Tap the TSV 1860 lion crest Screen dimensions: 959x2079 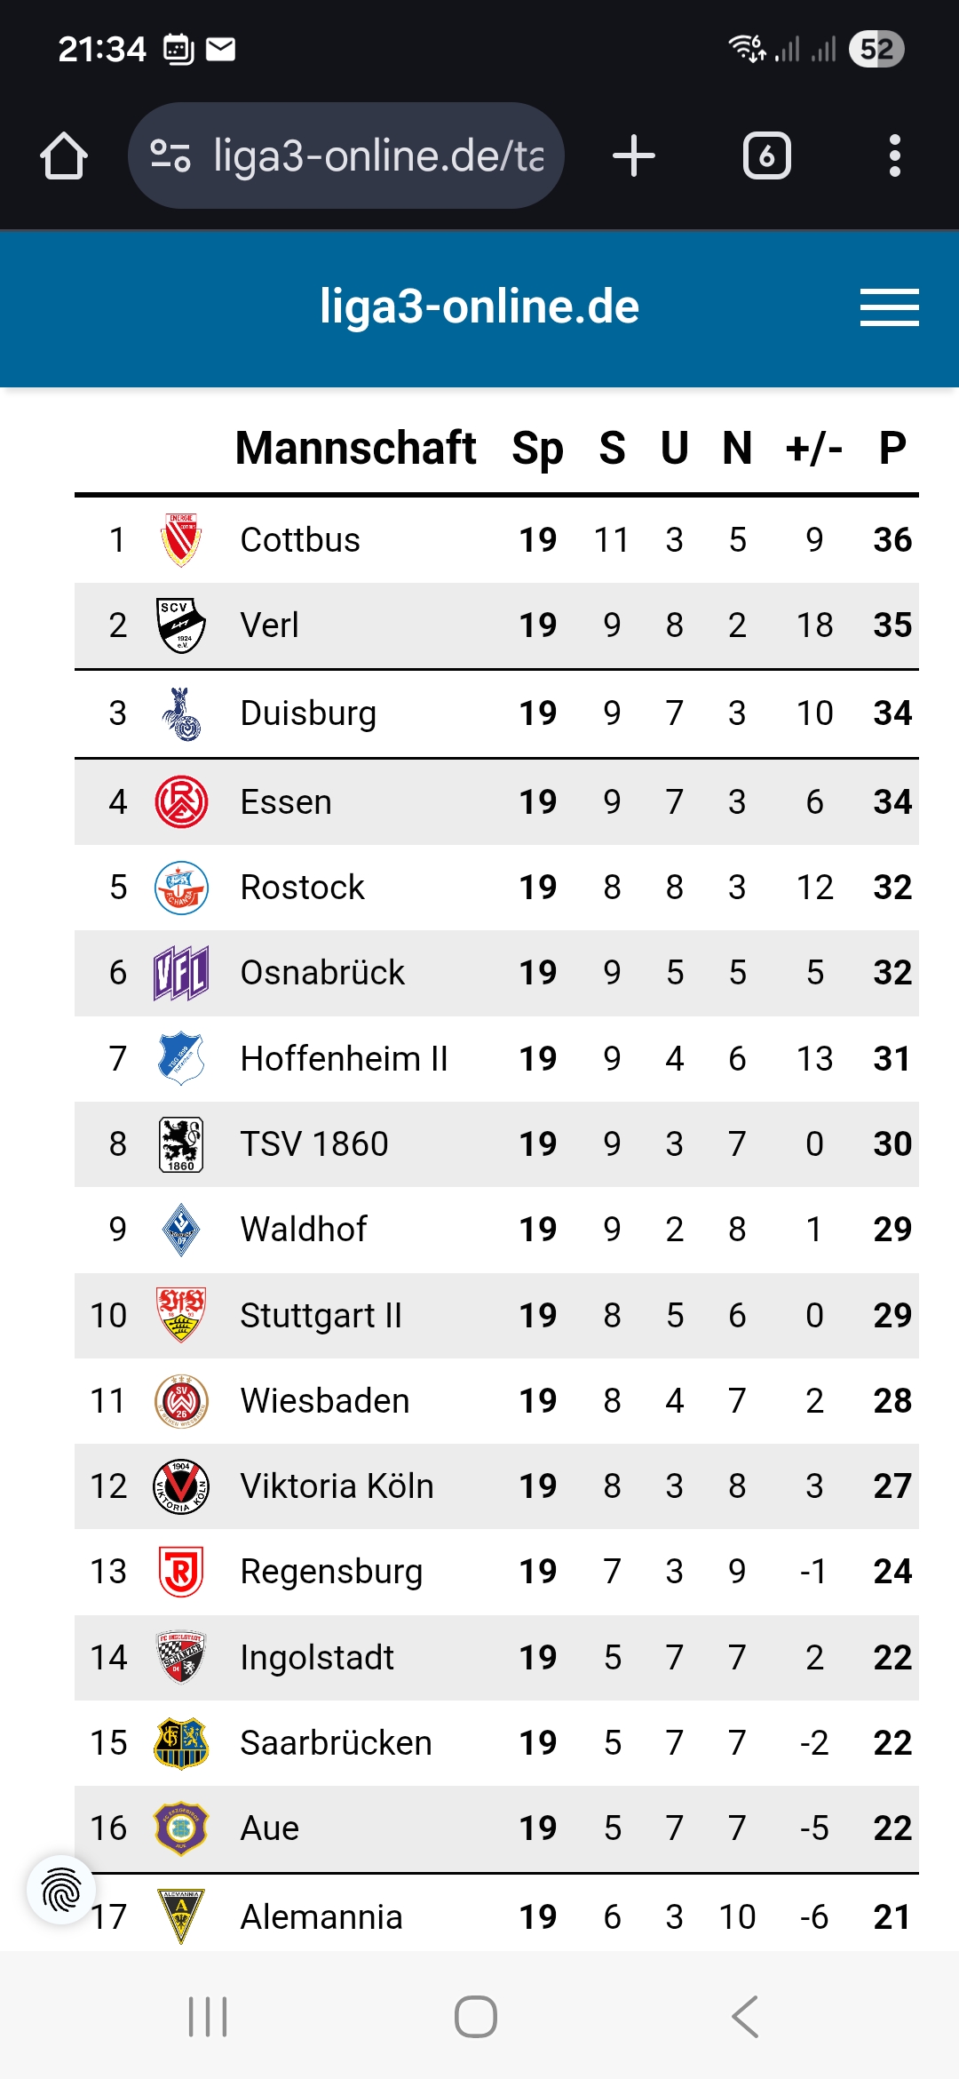click(x=181, y=1144)
